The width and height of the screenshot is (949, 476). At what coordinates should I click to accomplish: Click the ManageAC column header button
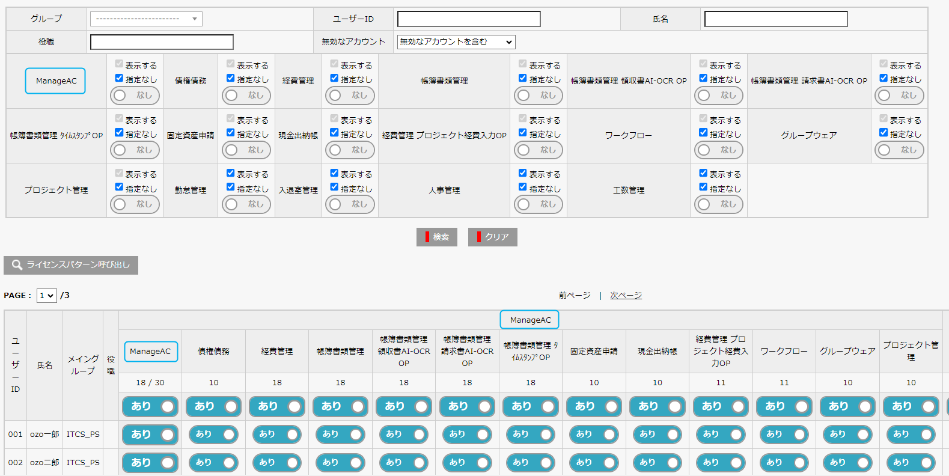pos(151,352)
